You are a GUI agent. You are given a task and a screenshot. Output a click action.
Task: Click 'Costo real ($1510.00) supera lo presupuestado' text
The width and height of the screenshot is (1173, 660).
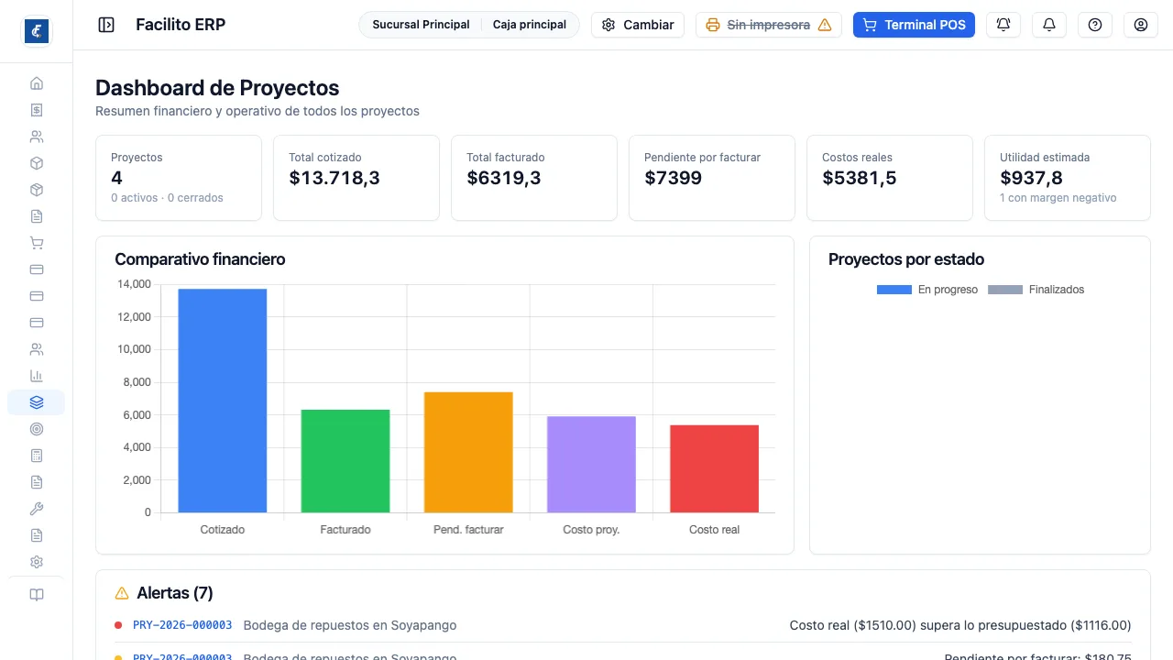pos(960,625)
